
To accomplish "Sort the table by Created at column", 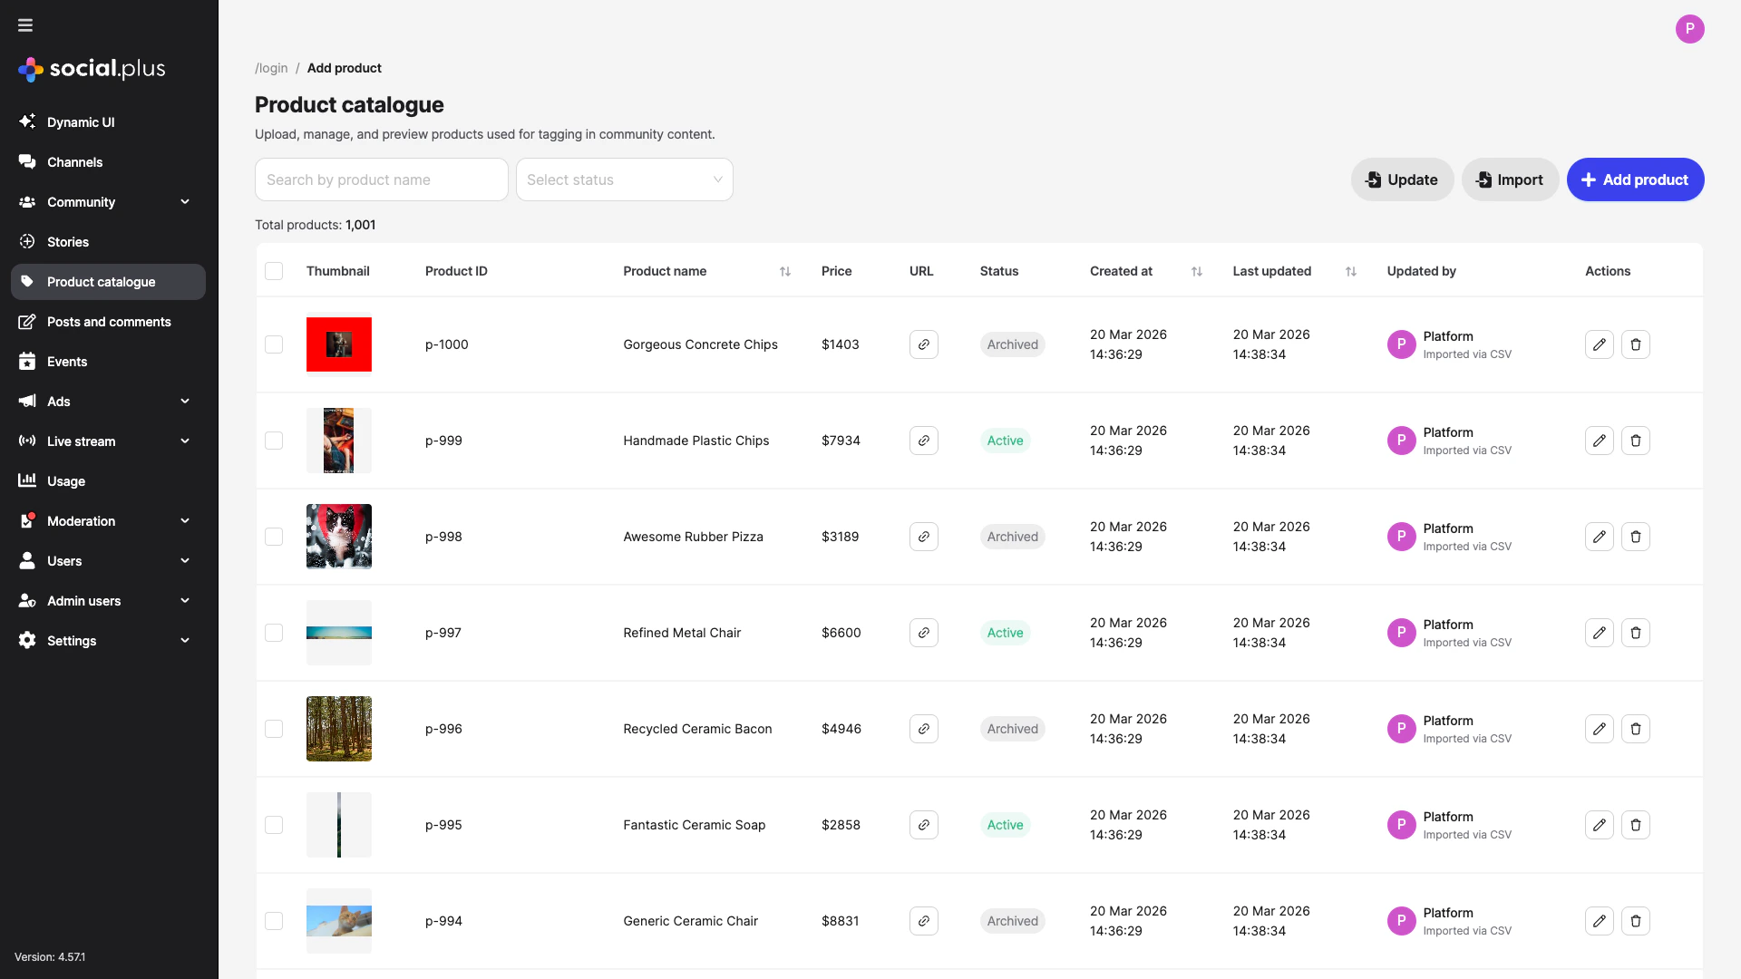I will tap(1197, 271).
